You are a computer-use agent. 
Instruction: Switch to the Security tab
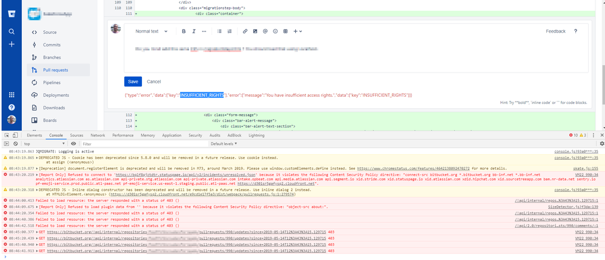(x=195, y=135)
